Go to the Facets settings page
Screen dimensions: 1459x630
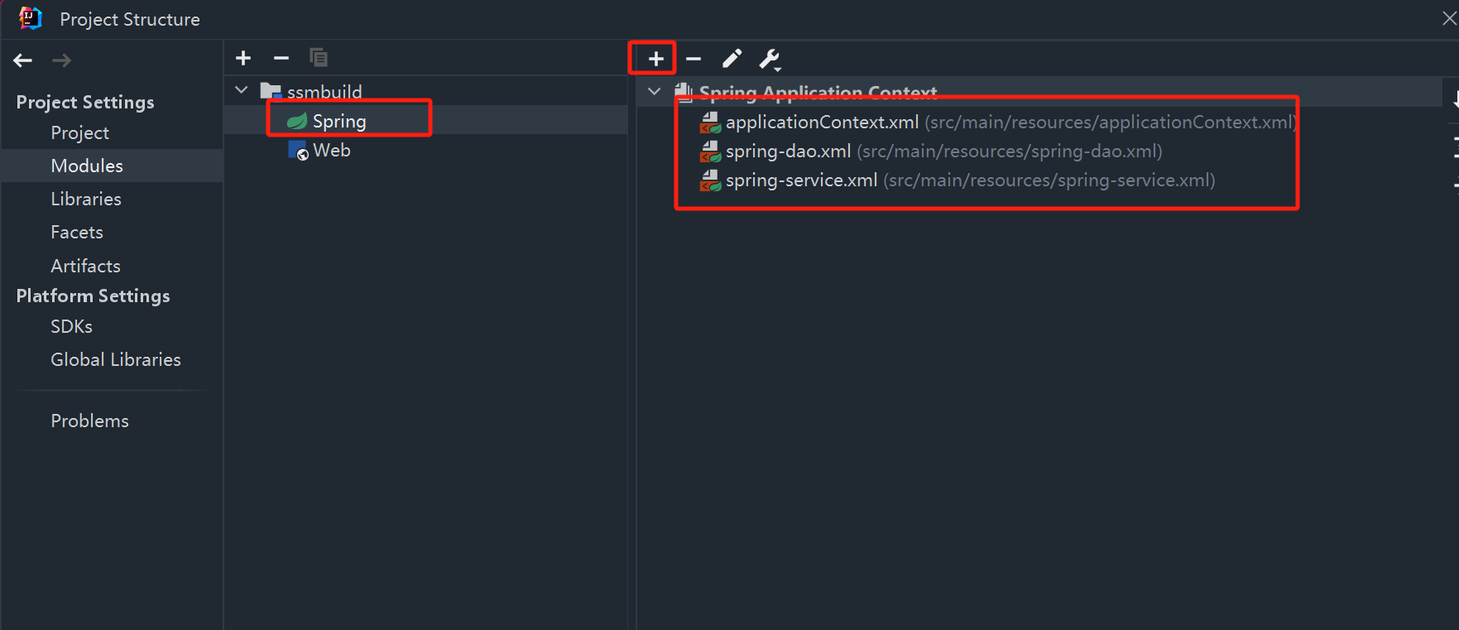(x=77, y=232)
